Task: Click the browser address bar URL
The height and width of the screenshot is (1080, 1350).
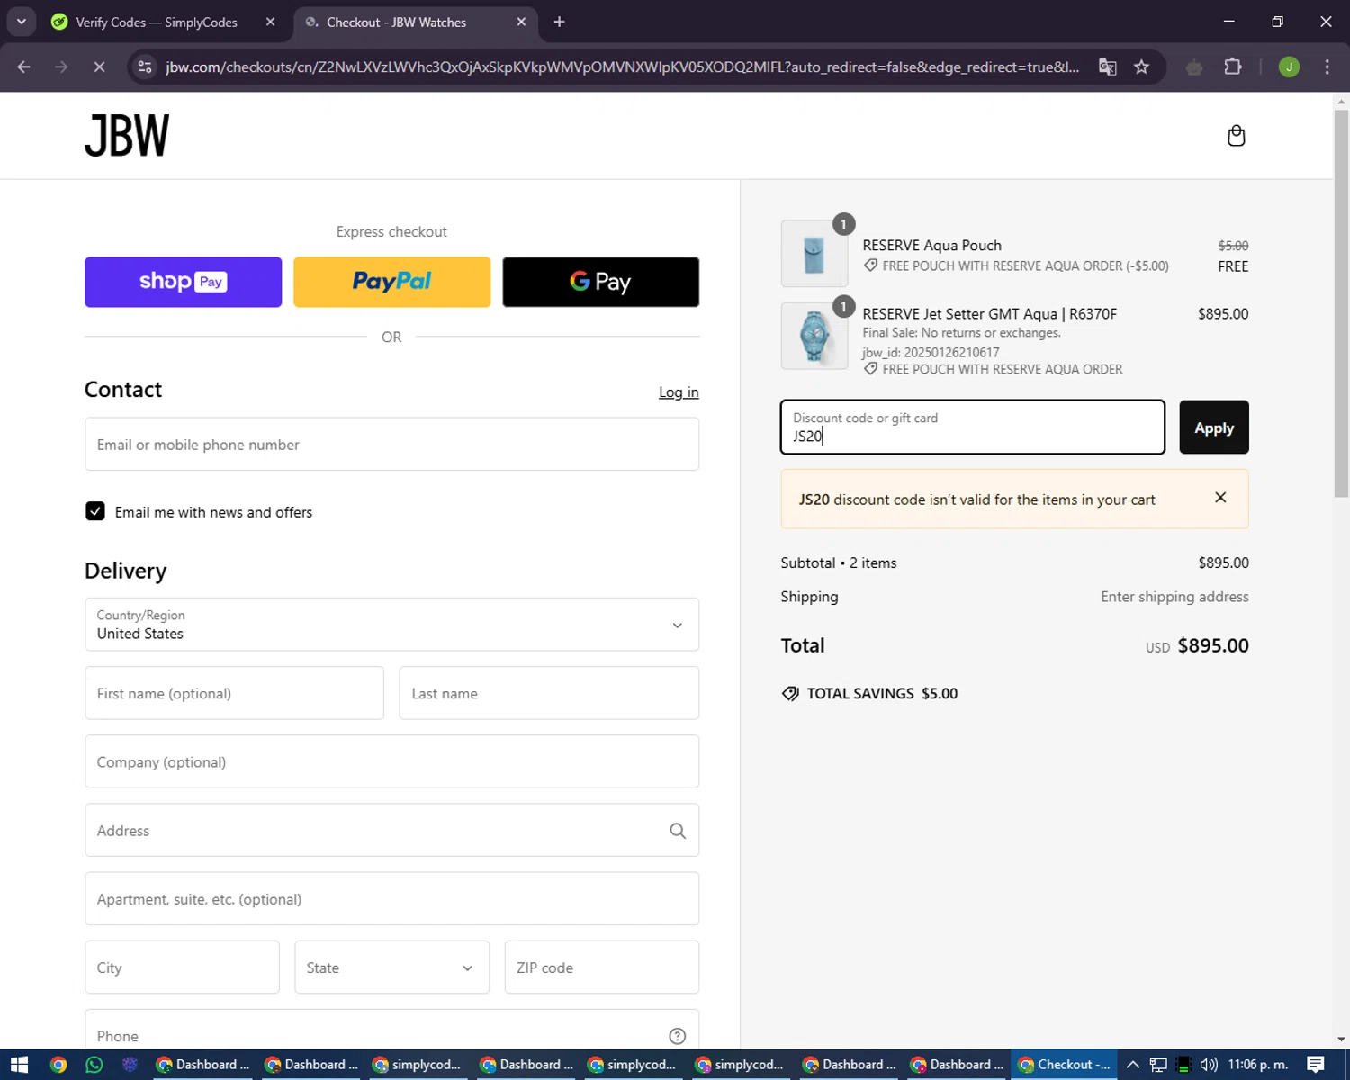Action: [x=621, y=67]
